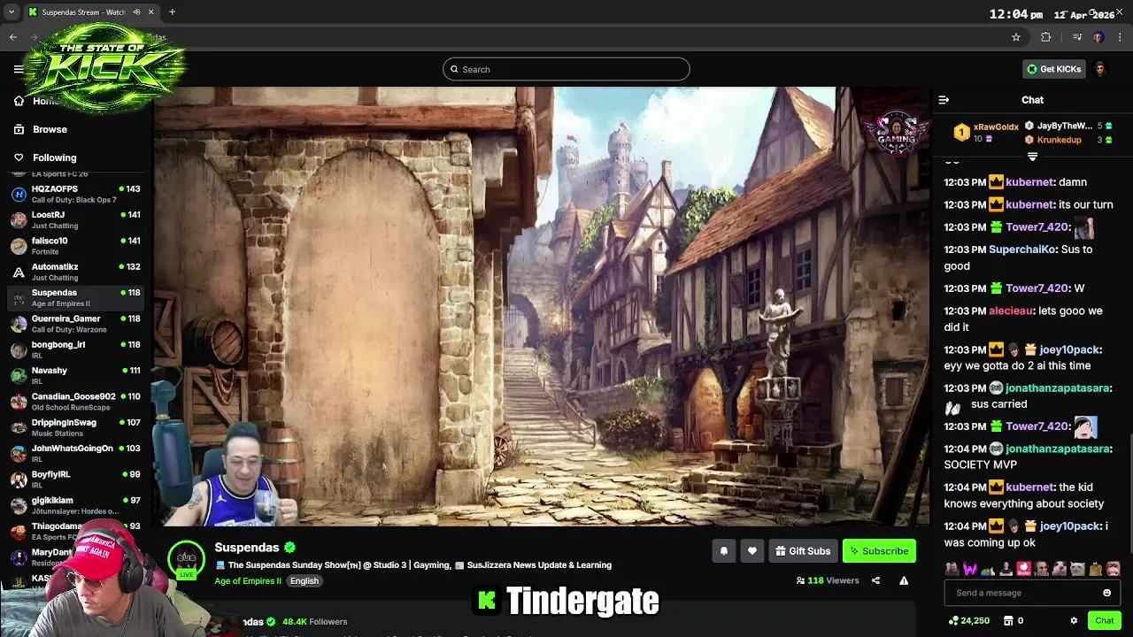This screenshot has height=637, width=1133.
Task: Select HQZAOFPS in followed channels
Action: pos(76,194)
